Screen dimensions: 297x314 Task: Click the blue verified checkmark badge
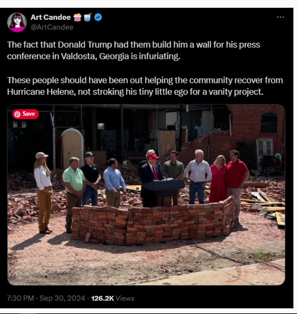tap(98, 17)
